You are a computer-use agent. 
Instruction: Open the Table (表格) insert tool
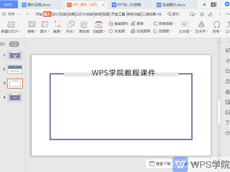tap(32, 24)
